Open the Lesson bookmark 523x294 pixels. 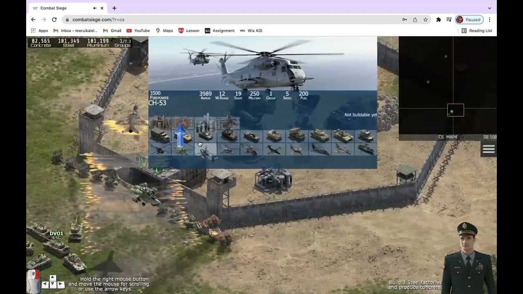coord(189,31)
